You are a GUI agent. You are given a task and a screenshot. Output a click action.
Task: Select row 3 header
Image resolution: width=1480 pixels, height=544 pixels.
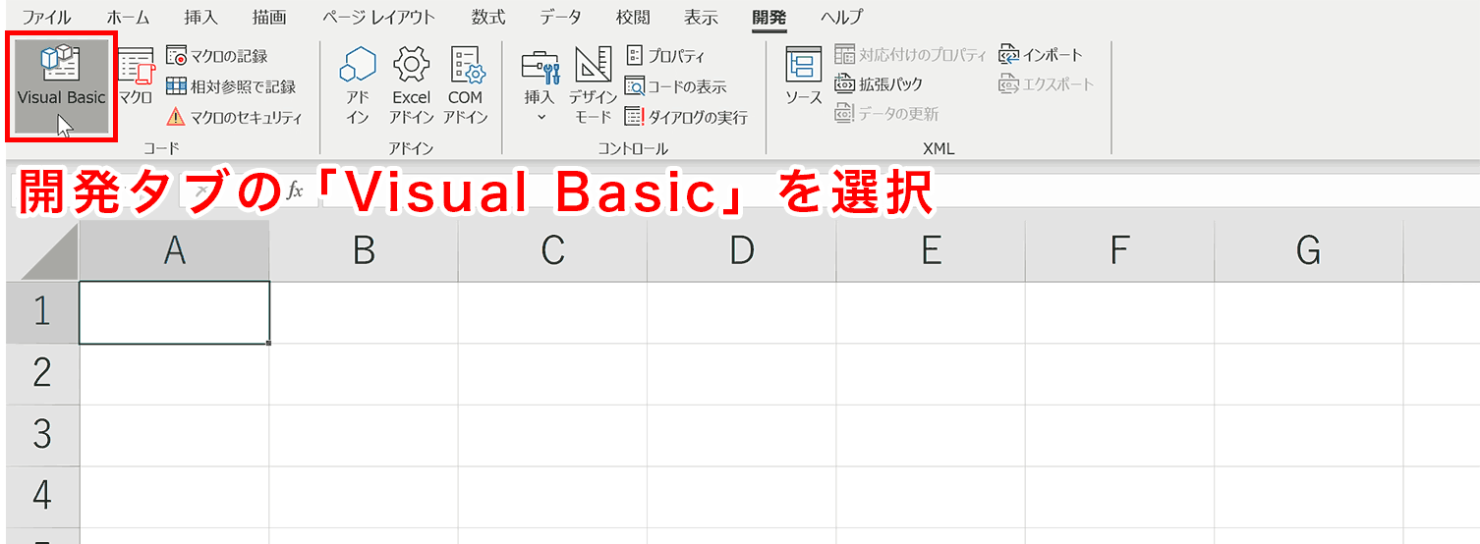pyautogui.click(x=42, y=434)
